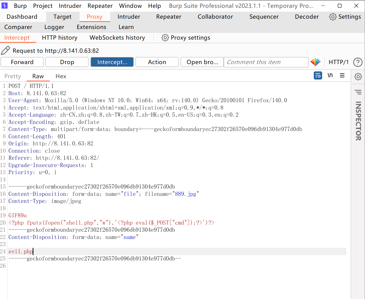The height and width of the screenshot is (299, 365).
Task: Switch editor to Hex view
Action: click(61, 76)
